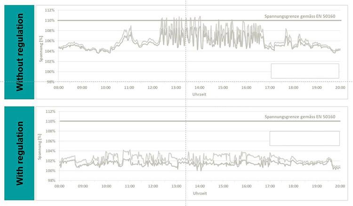Image resolution: width=353 pixels, height=206 pixels.
Task: Click the Spannungsgrenze EN 50160 label in the With regulation chart
Action: point(300,116)
